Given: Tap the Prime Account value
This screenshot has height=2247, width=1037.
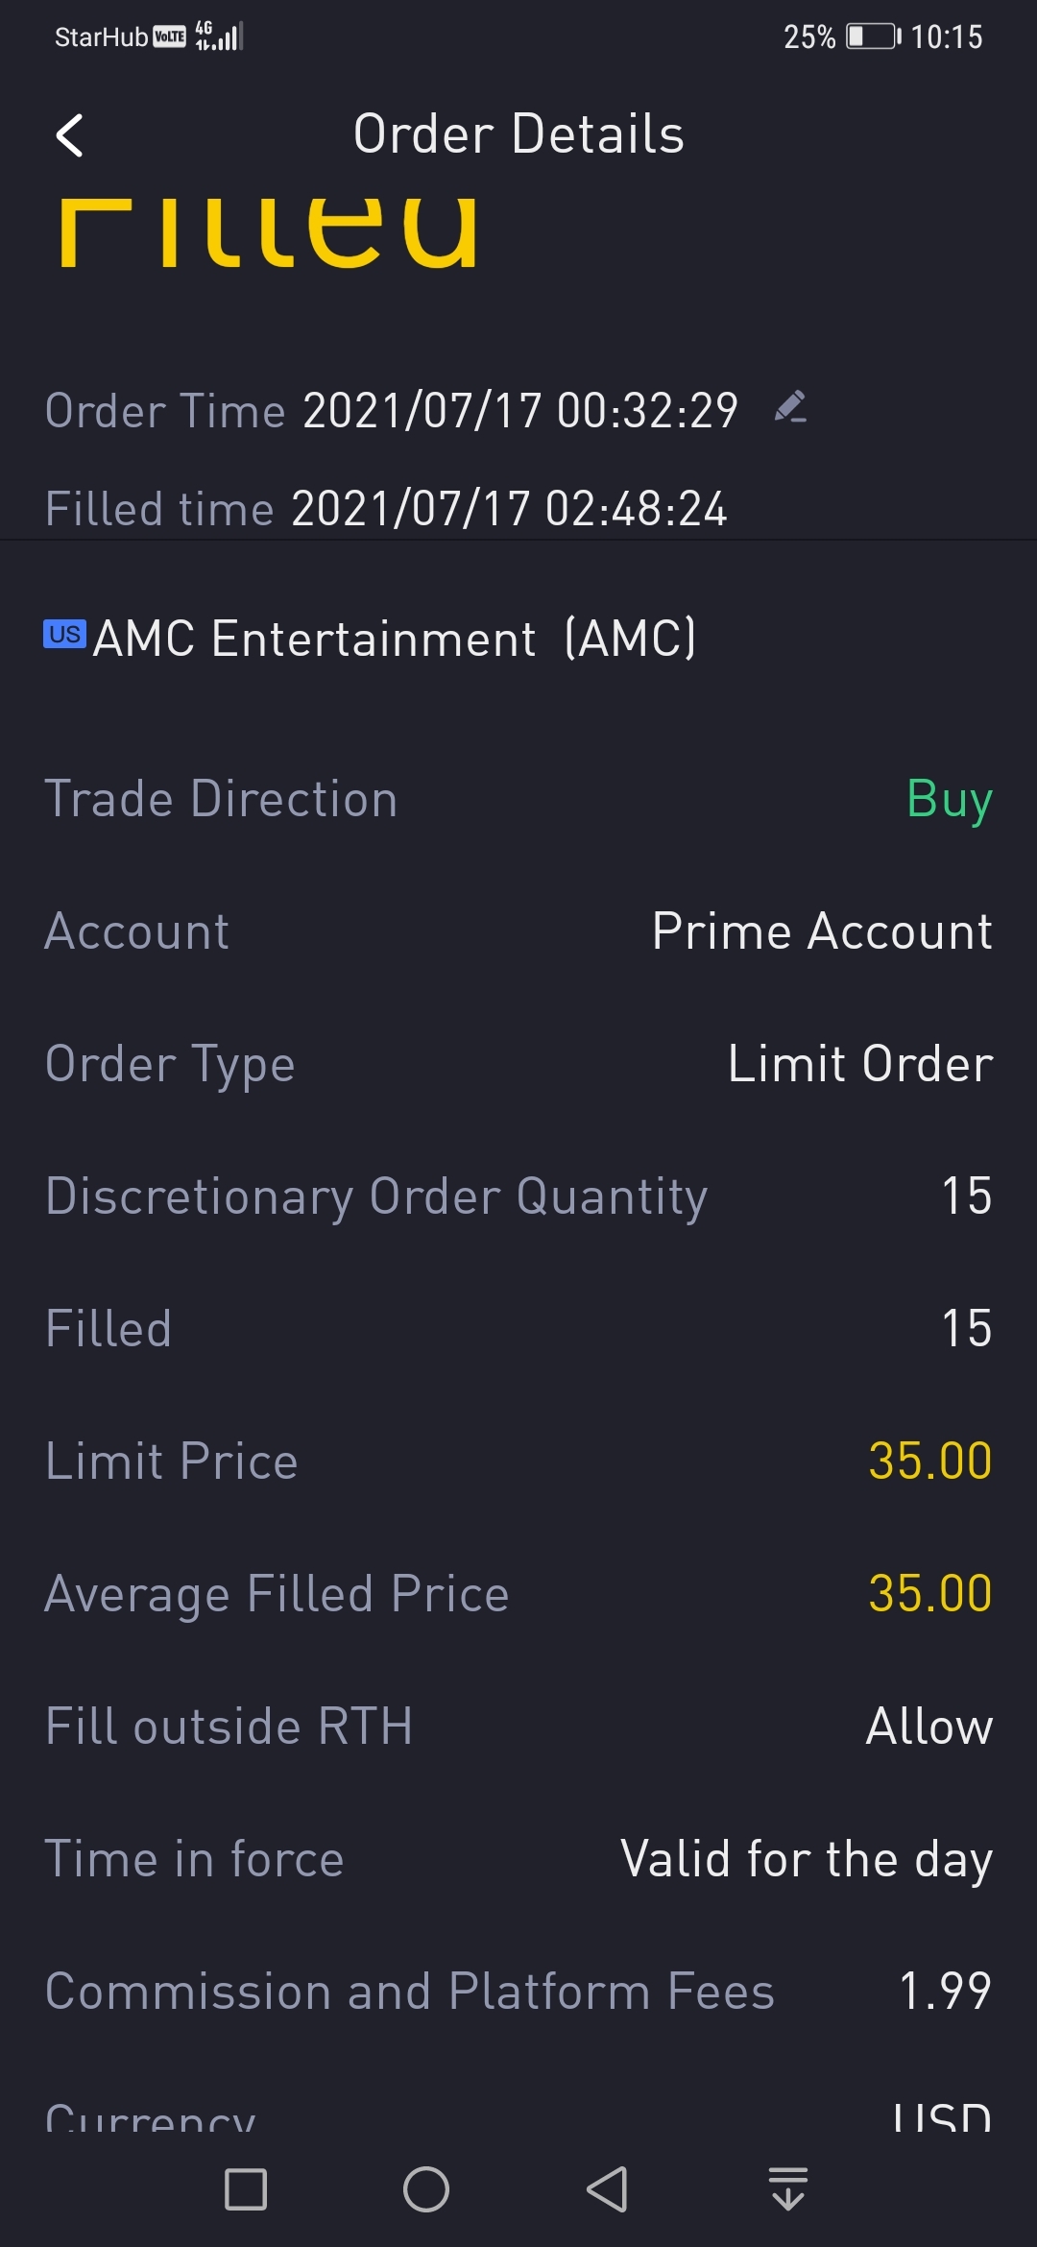Looking at the screenshot, I should pos(822,931).
